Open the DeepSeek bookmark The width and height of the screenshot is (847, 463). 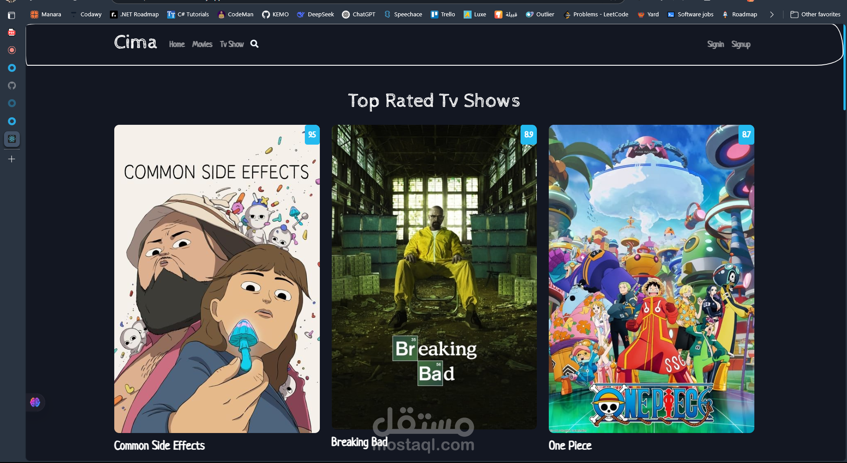315,15
